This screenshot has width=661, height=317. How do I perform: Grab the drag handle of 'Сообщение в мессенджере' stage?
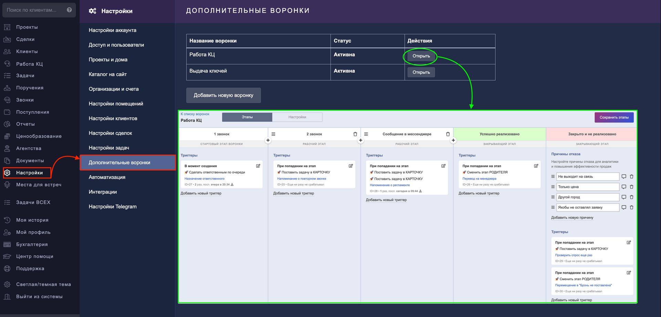(366, 134)
